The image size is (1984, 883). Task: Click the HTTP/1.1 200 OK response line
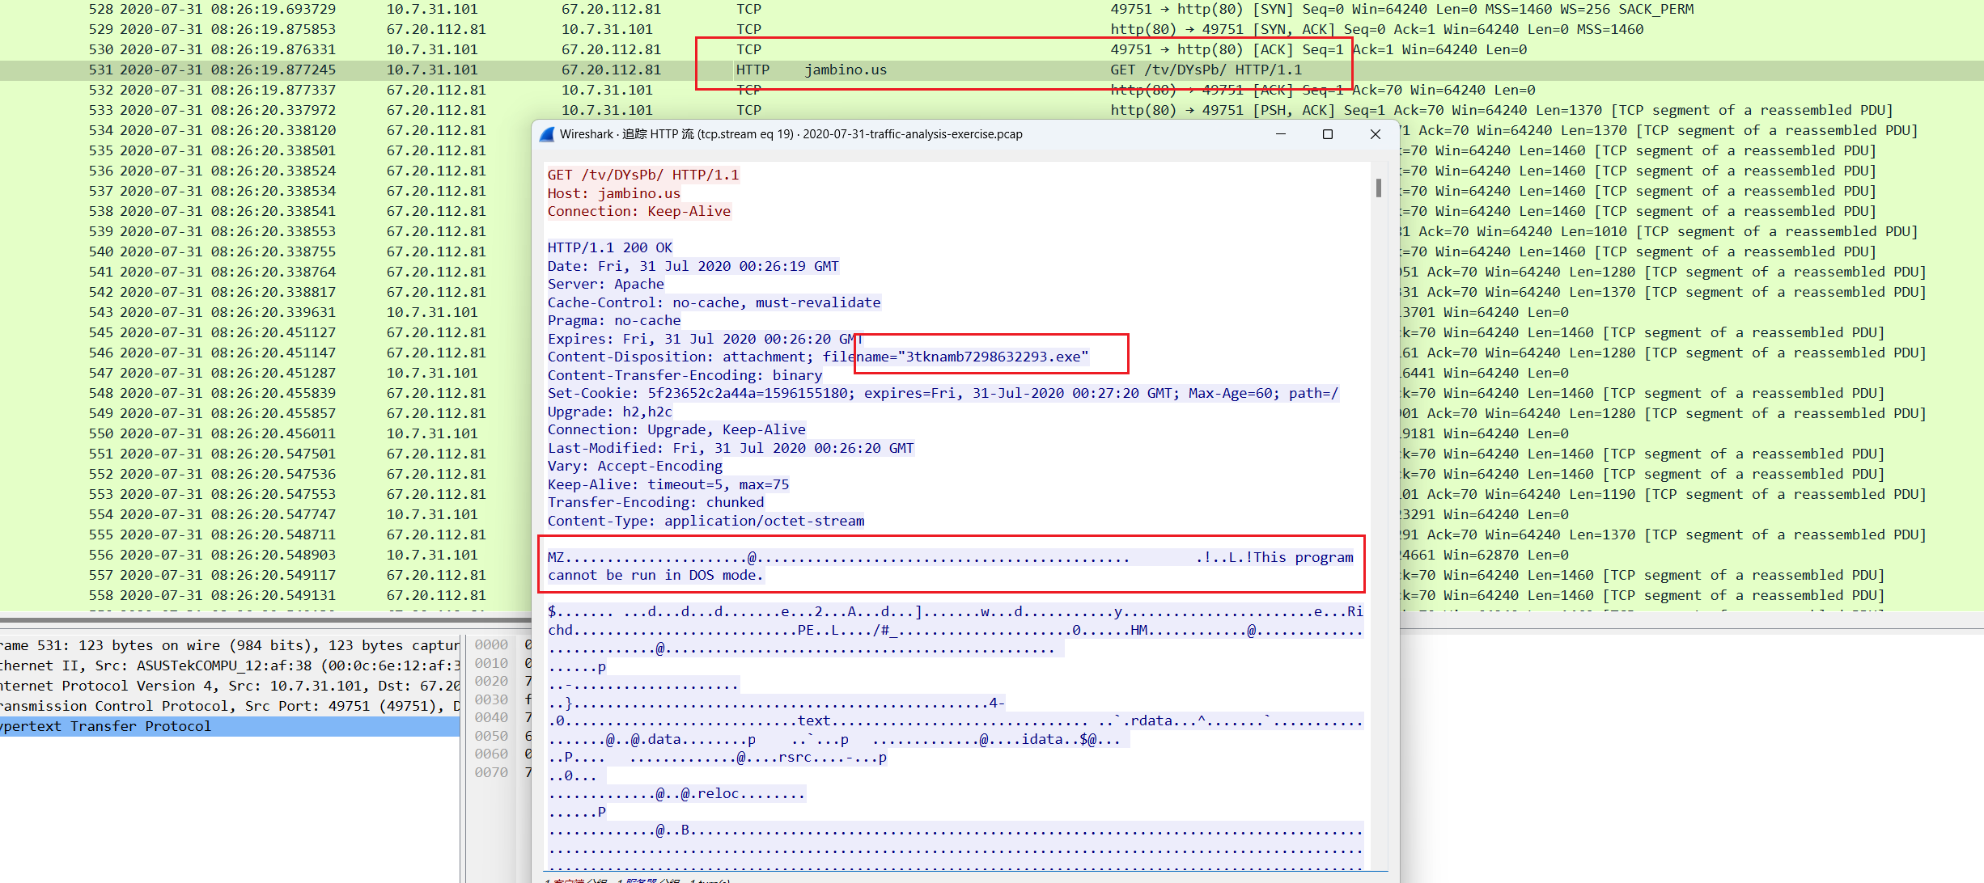point(609,247)
